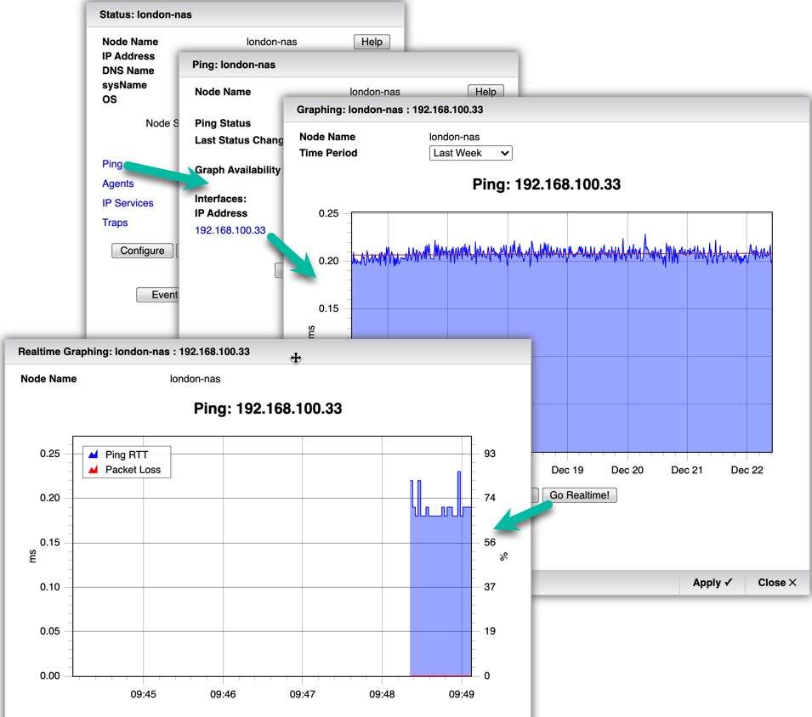Click Apply with the checkmark
Image resolution: width=812 pixels, height=717 pixels.
pos(712,583)
